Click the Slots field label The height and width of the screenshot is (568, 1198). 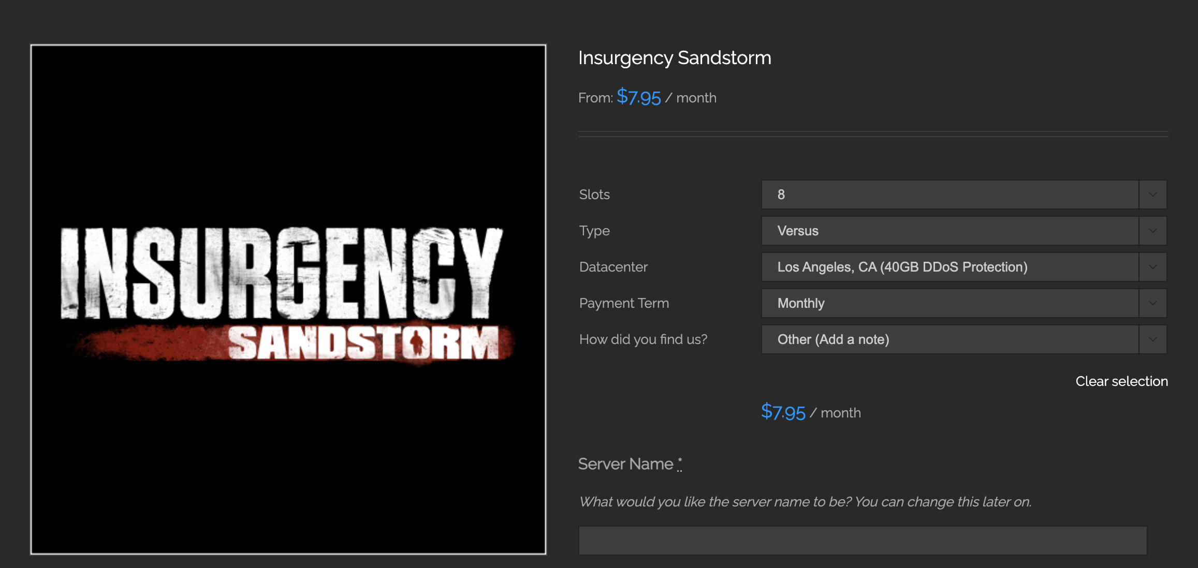[594, 195]
